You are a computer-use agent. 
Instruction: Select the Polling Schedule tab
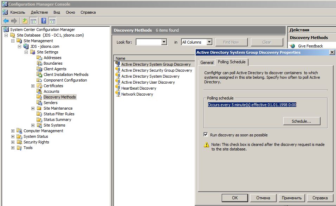tap(232, 62)
